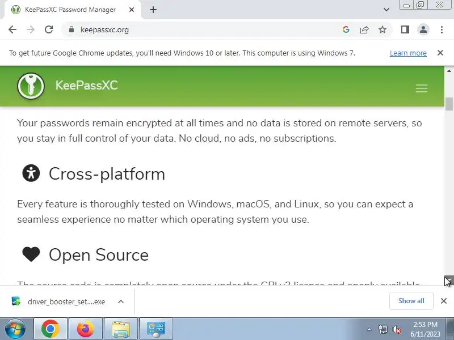Close the downloads bar
Viewport: 454px width, 340px height.
[444, 301]
